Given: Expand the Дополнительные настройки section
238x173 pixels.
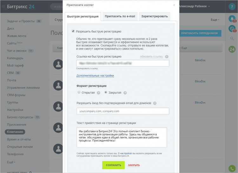Looking at the screenshot, I should coord(95,76).
